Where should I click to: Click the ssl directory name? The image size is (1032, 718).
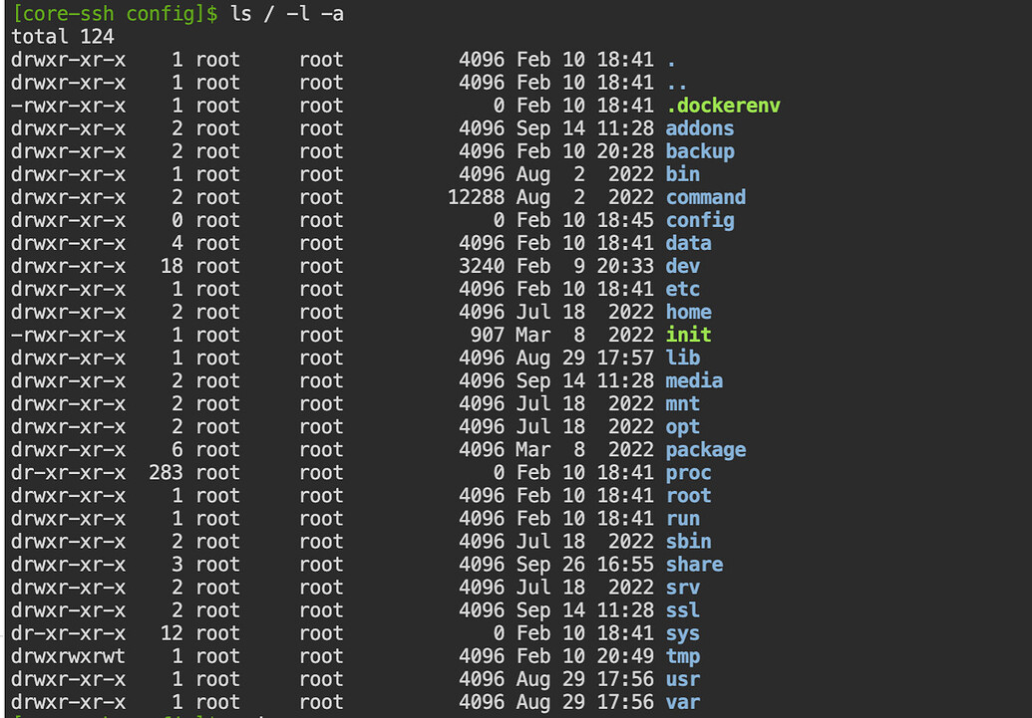pos(683,609)
